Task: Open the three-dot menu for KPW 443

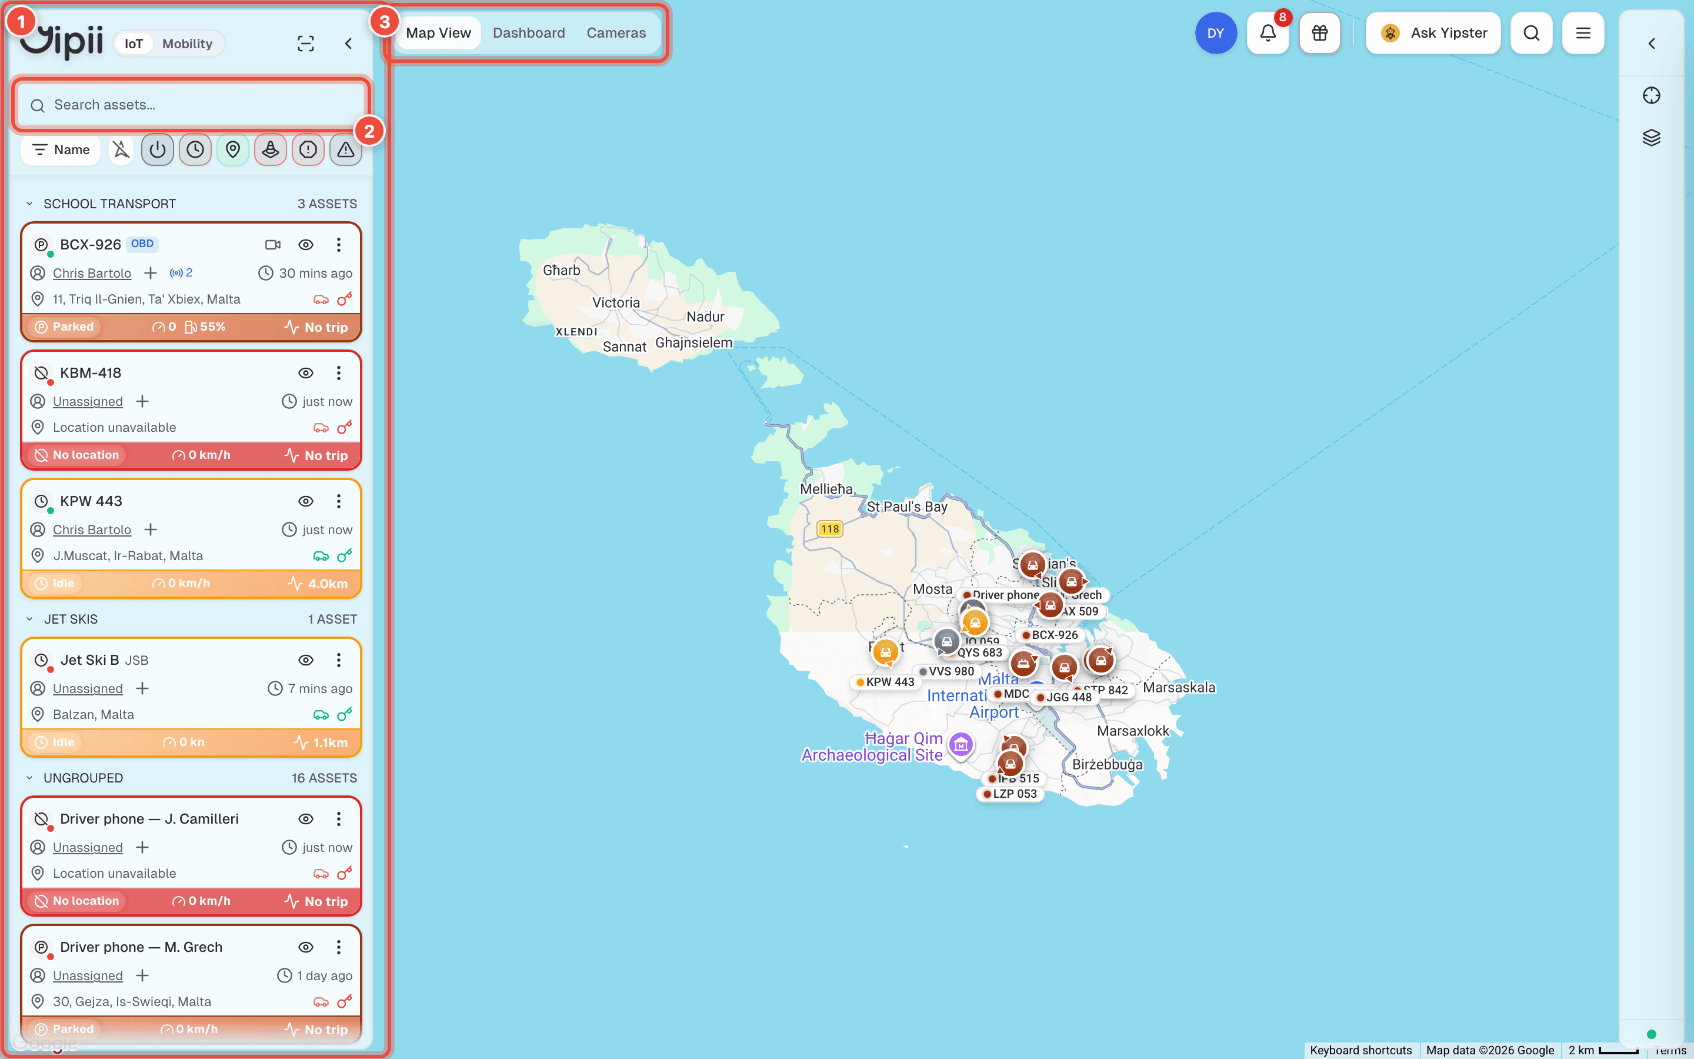Action: point(339,501)
